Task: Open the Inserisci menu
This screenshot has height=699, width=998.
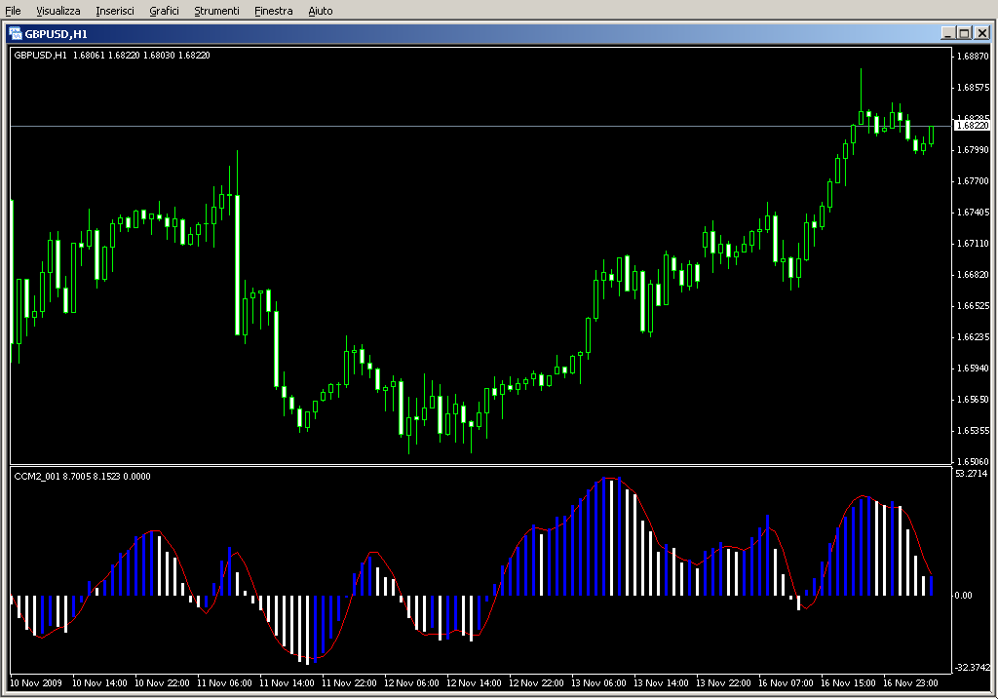Action: [115, 11]
